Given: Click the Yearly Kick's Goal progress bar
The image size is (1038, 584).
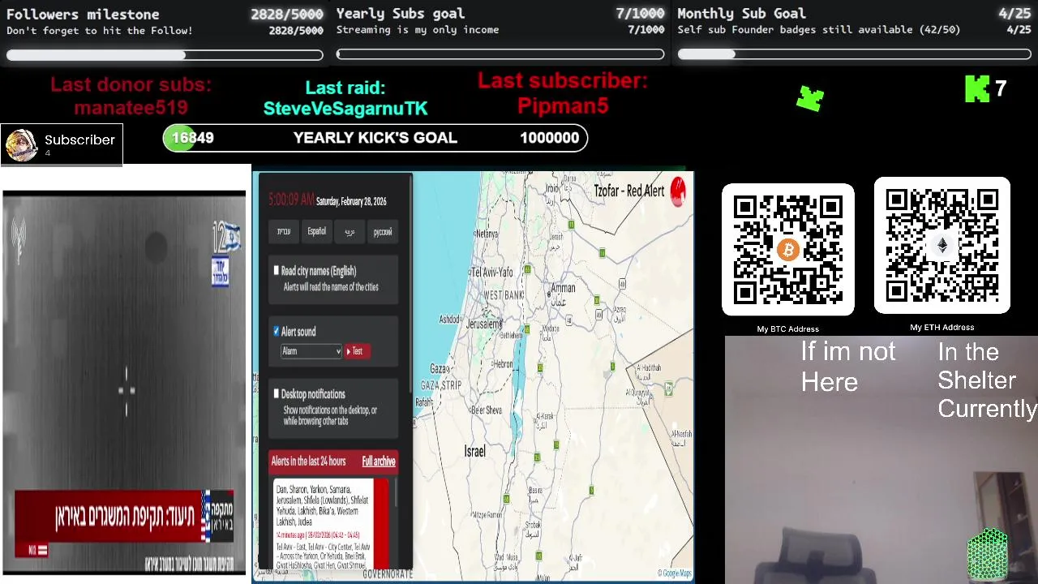Looking at the screenshot, I should click(x=375, y=138).
